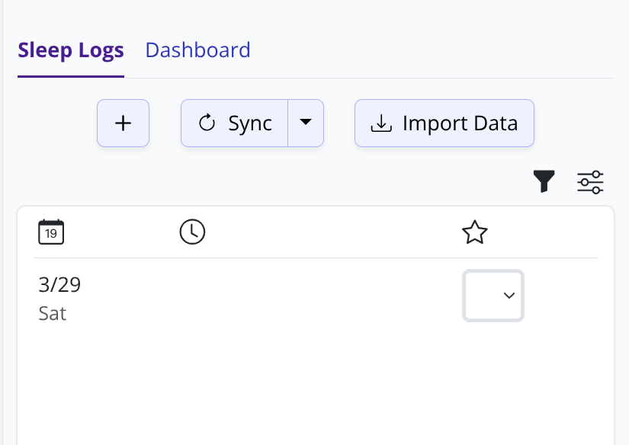Screen dimensions: 629x445
Task: Click the chevron inside the rating select box
Action: coord(509,296)
